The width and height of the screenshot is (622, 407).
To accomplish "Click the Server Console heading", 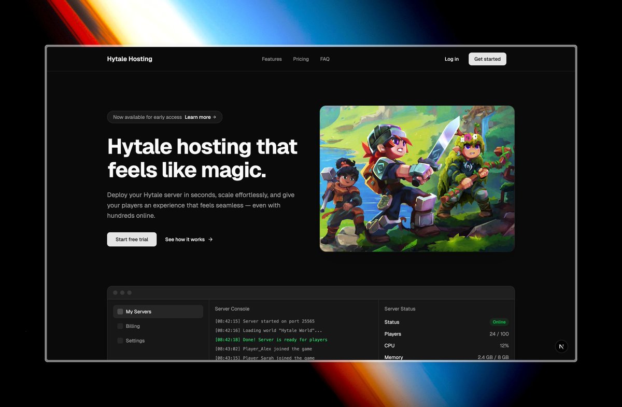I will [x=232, y=309].
